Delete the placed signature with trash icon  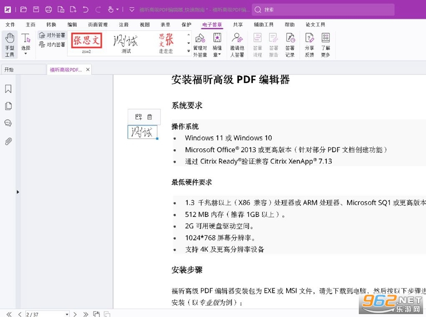149,117
